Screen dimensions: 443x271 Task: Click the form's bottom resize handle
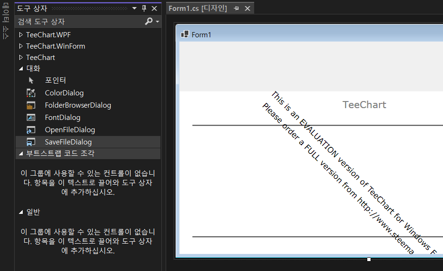(x=369, y=259)
